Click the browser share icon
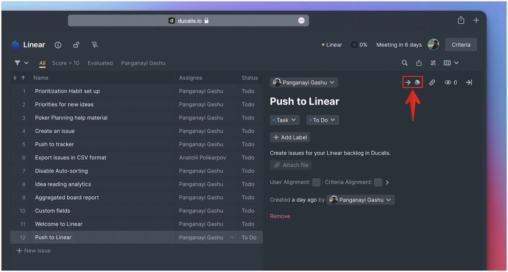 coord(461,20)
